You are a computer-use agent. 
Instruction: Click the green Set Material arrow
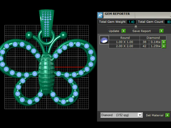[x=167, y=115]
